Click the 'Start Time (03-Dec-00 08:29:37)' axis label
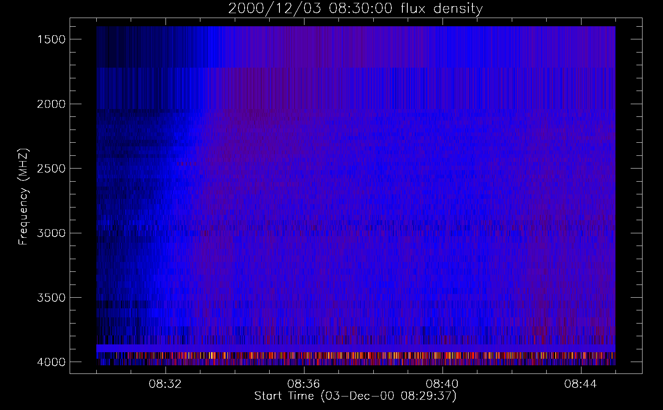The image size is (663, 410). point(355,396)
